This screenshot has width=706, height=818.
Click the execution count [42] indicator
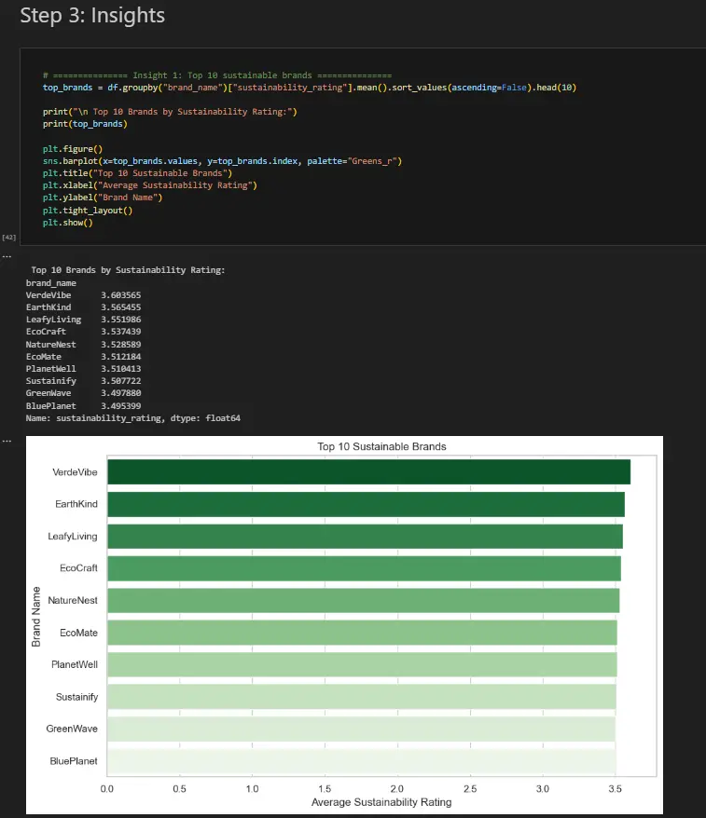coord(9,239)
